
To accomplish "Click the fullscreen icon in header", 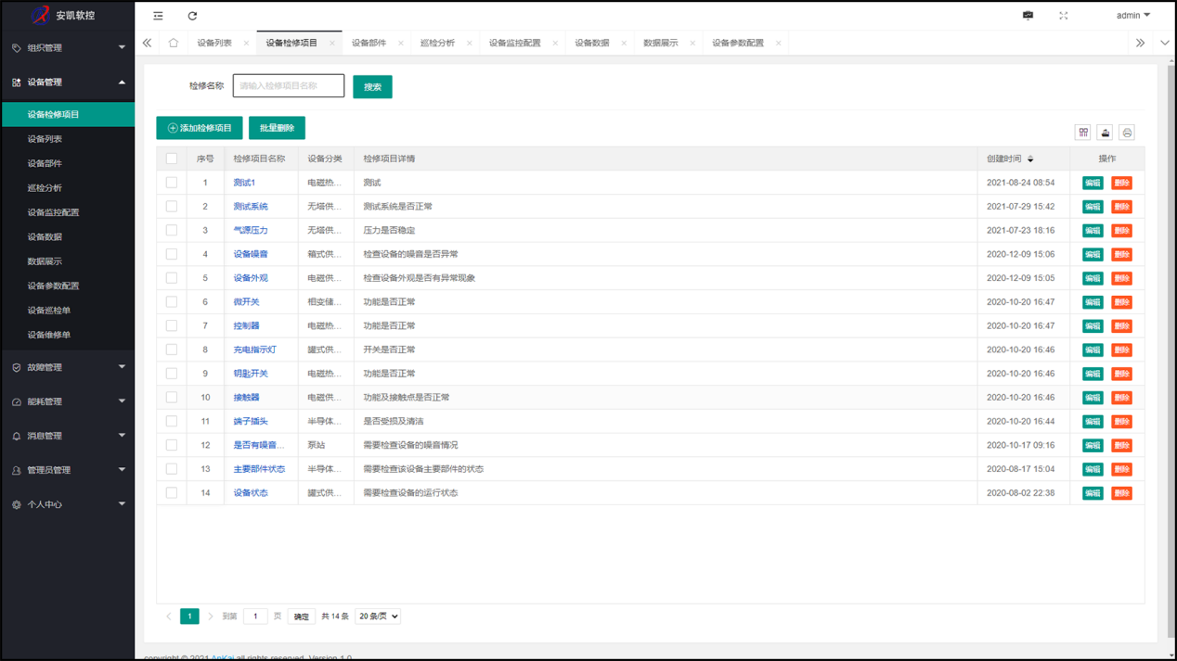I will (1063, 16).
